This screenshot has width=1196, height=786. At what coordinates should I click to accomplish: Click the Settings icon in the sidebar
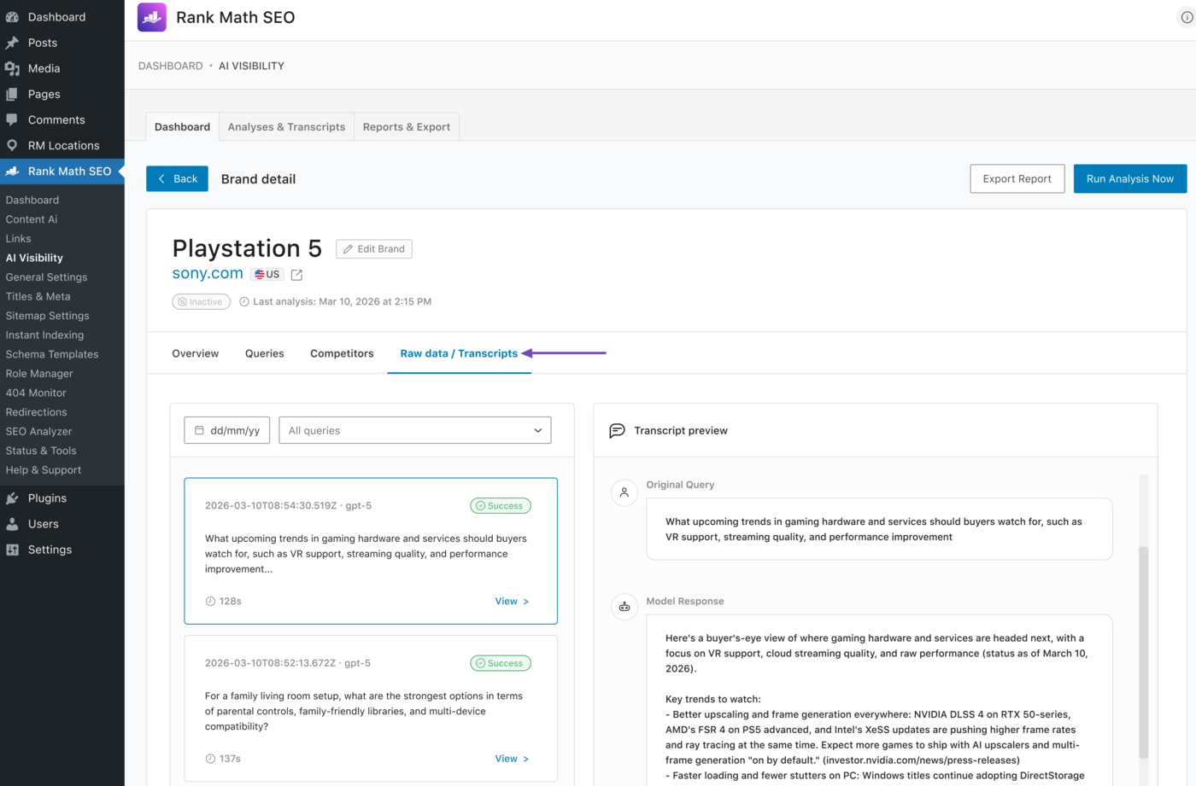[12, 550]
